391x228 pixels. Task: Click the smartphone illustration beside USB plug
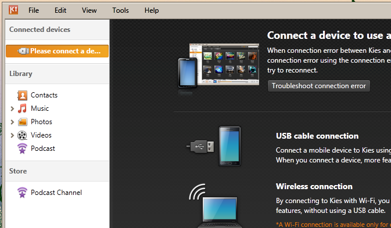229,146
